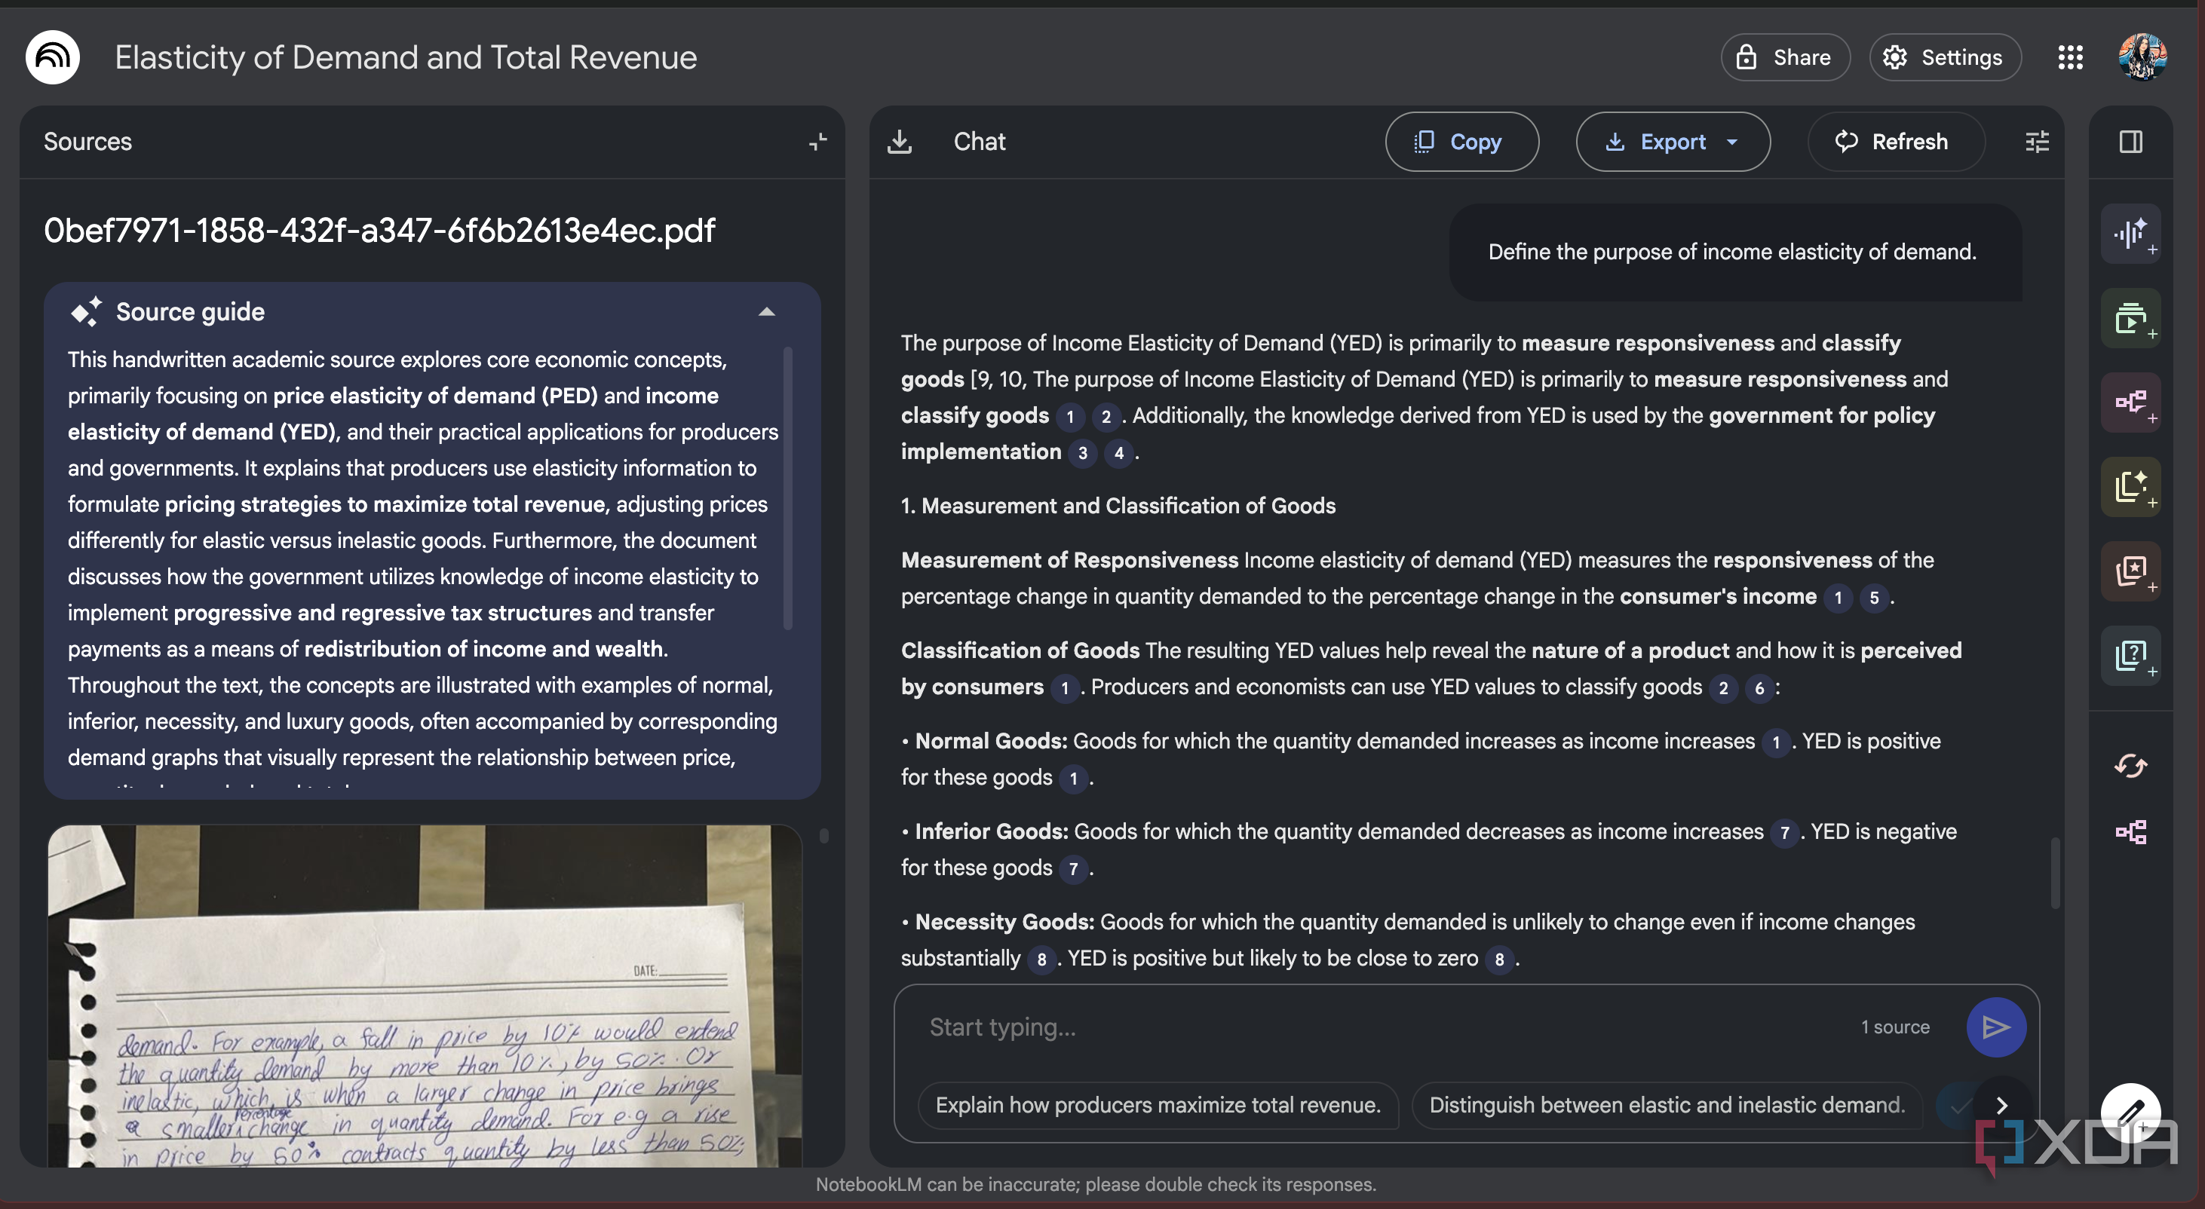Show next suggested questions arrow

pos(2002,1106)
